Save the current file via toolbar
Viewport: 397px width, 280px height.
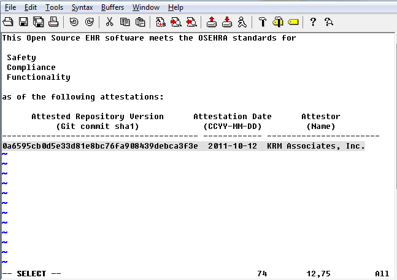pyautogui.click(x=23, y=22)
